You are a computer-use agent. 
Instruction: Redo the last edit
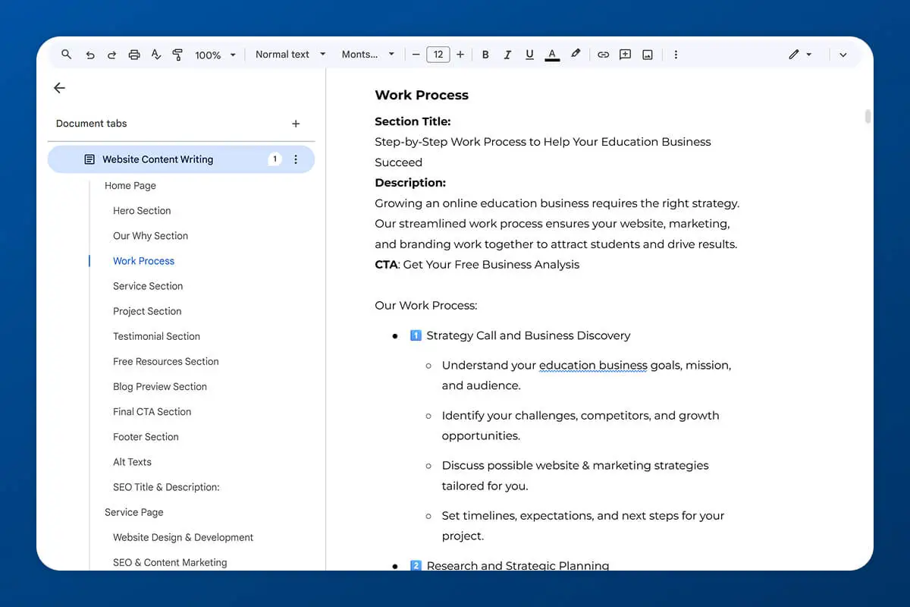coord(111,54)
